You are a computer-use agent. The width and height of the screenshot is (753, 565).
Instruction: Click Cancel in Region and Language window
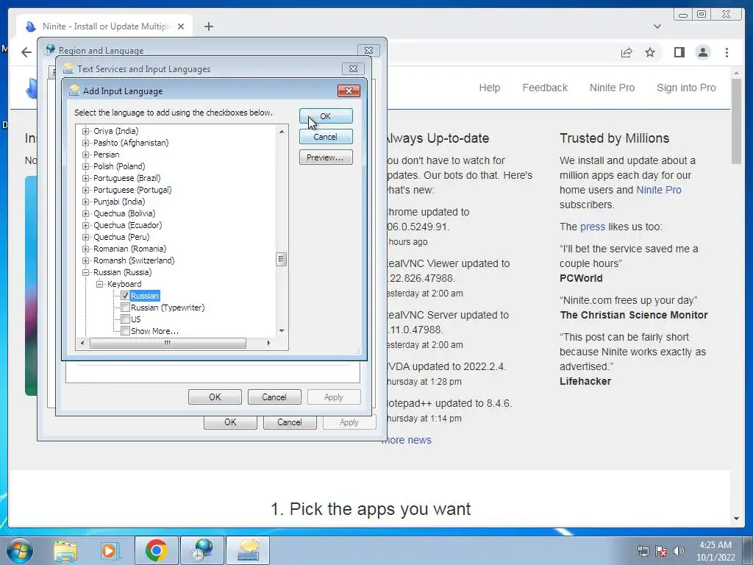[x=290, y=422]
